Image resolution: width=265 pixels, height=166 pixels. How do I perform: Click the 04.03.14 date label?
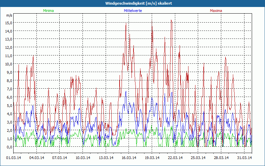tap(37, 158)
